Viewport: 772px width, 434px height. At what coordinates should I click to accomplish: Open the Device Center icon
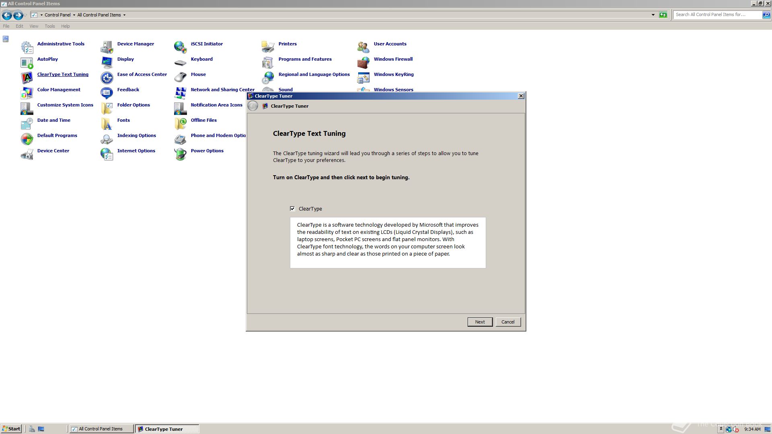pyautogui.click(x=27, y=154)
